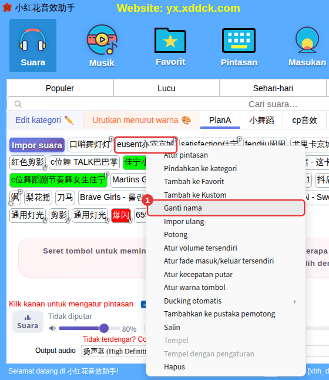This screenshot has width=329, height=380.
Task: Play the 红色剪影 sound button
Action: point(28,162)
